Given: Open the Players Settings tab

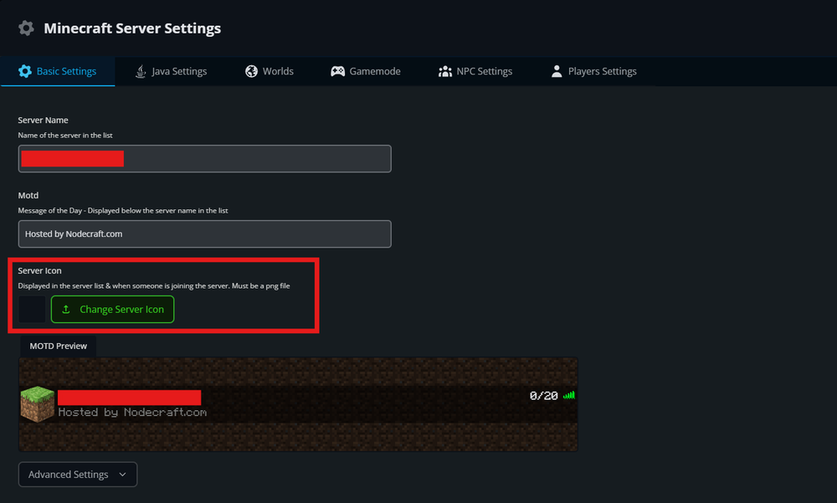Looking at the screenshot, I should [593, 71].
